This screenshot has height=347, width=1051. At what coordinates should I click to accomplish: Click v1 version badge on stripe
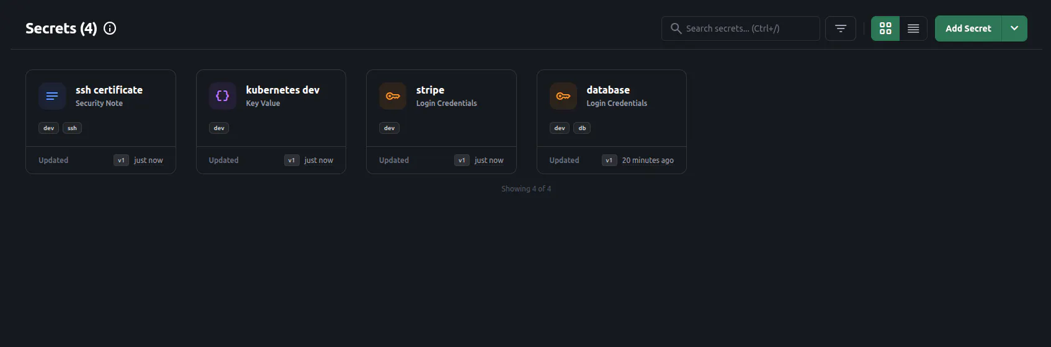462,160
